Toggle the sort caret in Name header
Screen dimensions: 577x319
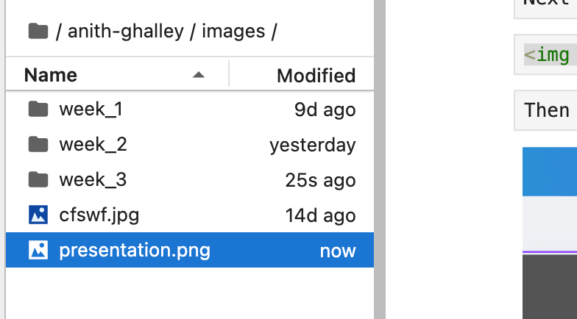(x=198, y=75)
